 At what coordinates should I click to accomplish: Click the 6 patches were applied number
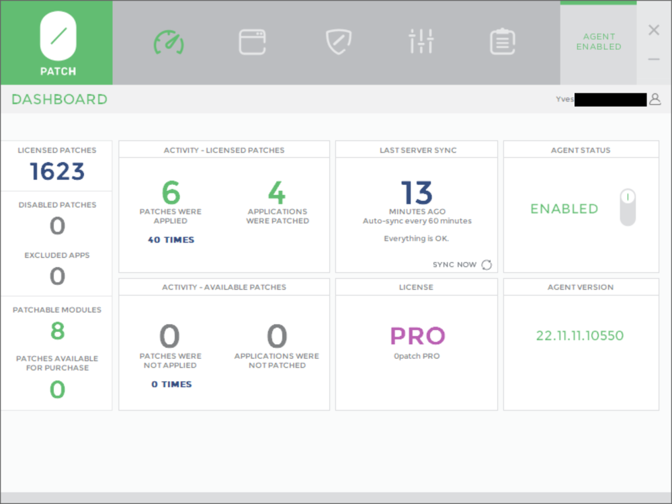pos(171,193)
